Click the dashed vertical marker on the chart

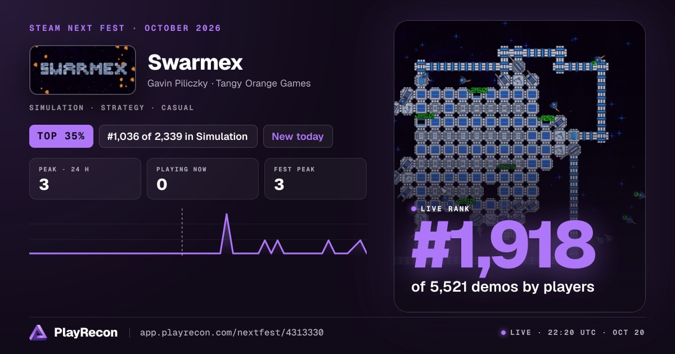[x=182, y=232]
